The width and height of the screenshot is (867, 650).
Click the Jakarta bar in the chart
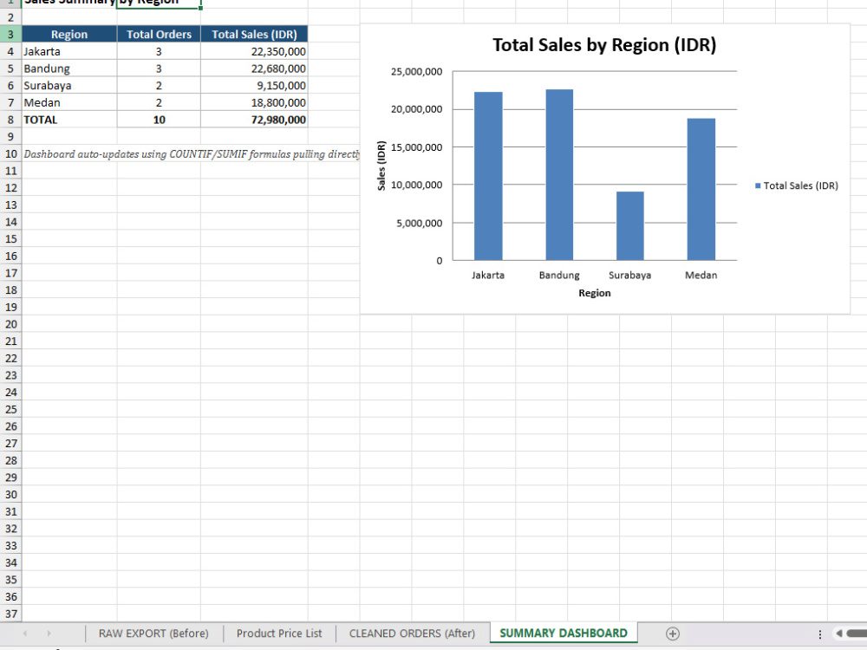(488, 176)
